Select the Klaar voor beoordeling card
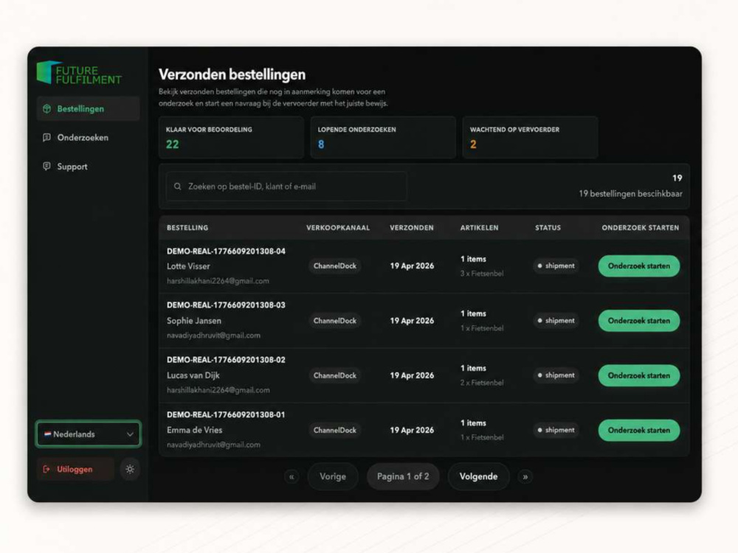Screen dimensions: 738x553 tap(231, 137)
